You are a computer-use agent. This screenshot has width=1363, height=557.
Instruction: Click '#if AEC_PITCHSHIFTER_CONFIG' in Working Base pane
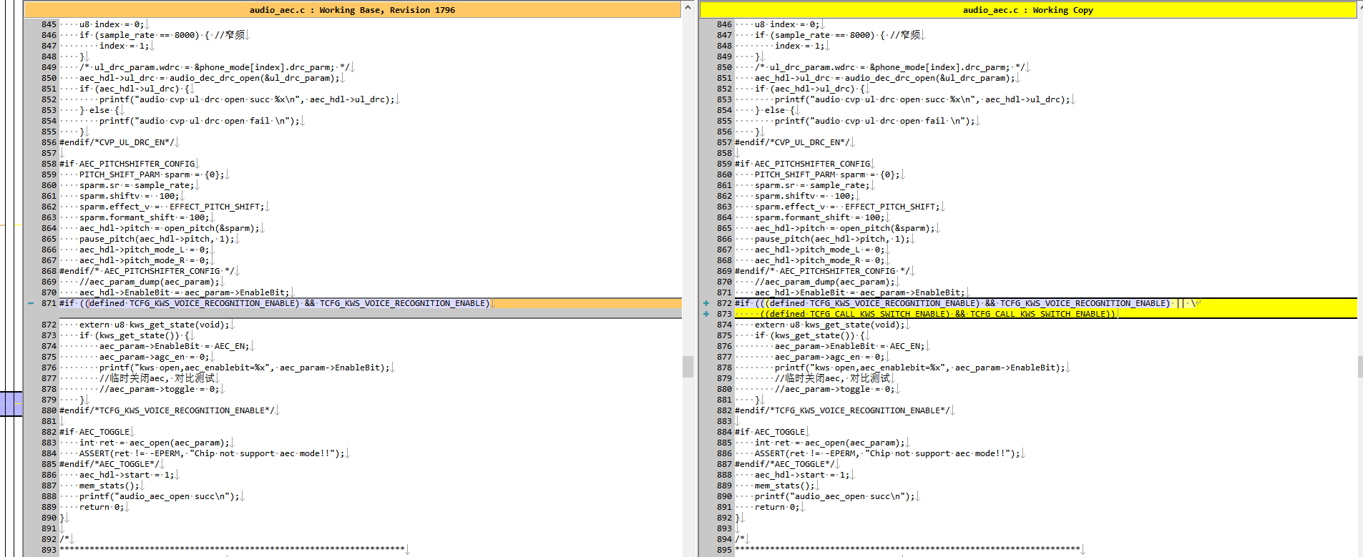(127, 164)
